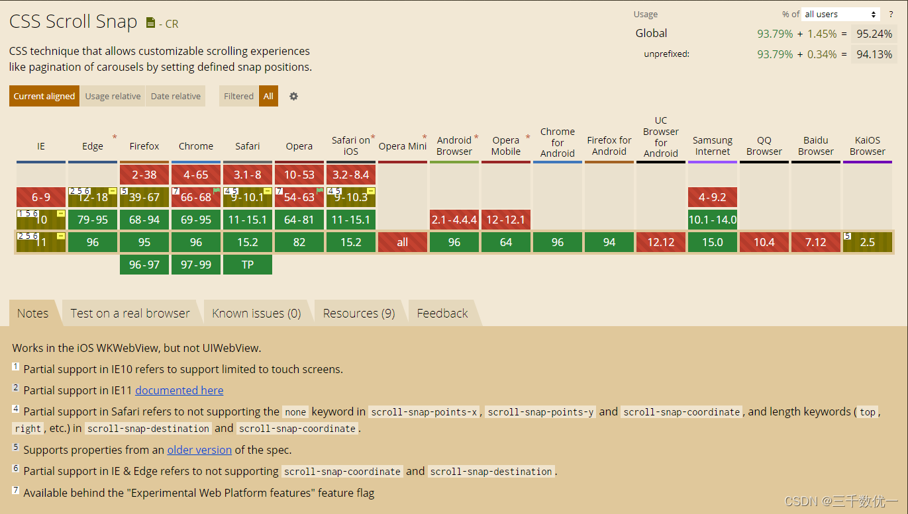This screenshot has width=908, height=514.
Task: Switch browser list from All to Filtered
Action: [x=238, y=96]
